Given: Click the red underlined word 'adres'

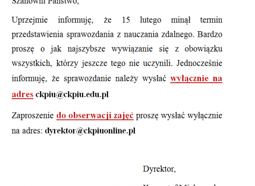Looking at the screenshot, I should point(22,95).
